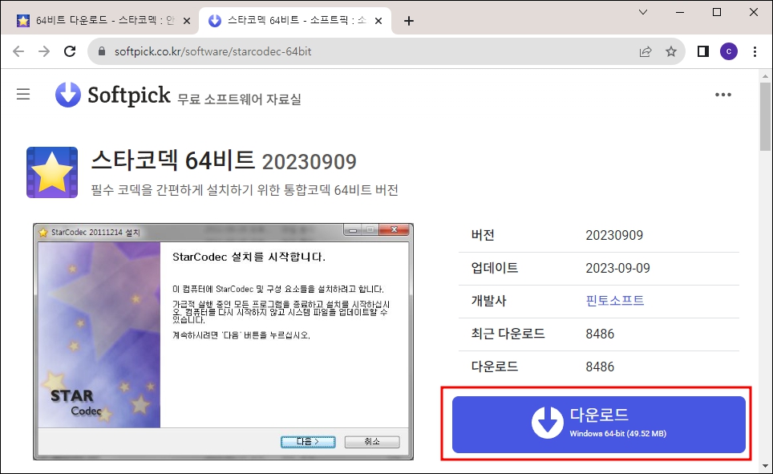This screenshot has height=474, width=773.
Task: Click the StarCodec star app icon
Action: [52, 172]
